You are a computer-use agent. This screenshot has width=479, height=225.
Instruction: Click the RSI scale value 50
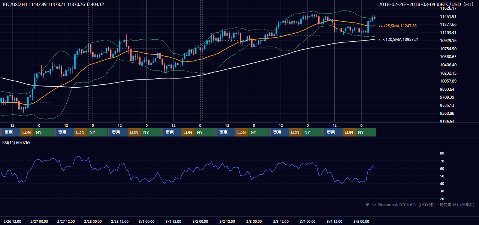(x=442, y=176)
